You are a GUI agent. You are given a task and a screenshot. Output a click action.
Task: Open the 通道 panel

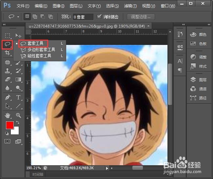tap(198, 89)
